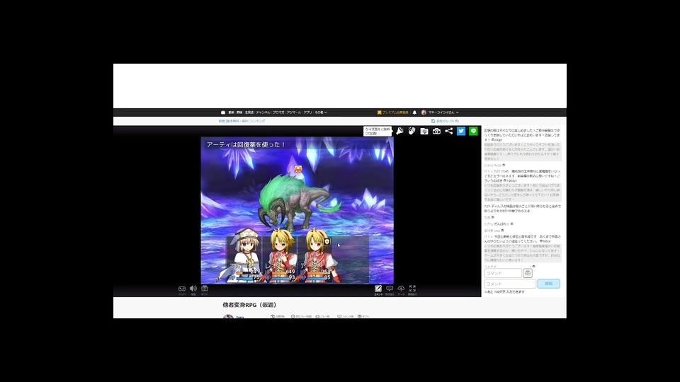Open the scoreboard list icon
The width and height of the screenshot is (680, 382).
424,131
